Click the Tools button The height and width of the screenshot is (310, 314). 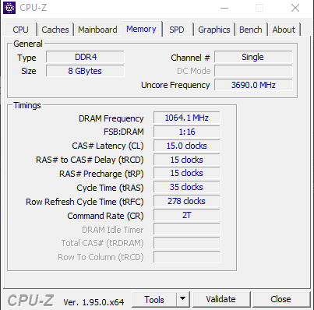tap(154, 299)
